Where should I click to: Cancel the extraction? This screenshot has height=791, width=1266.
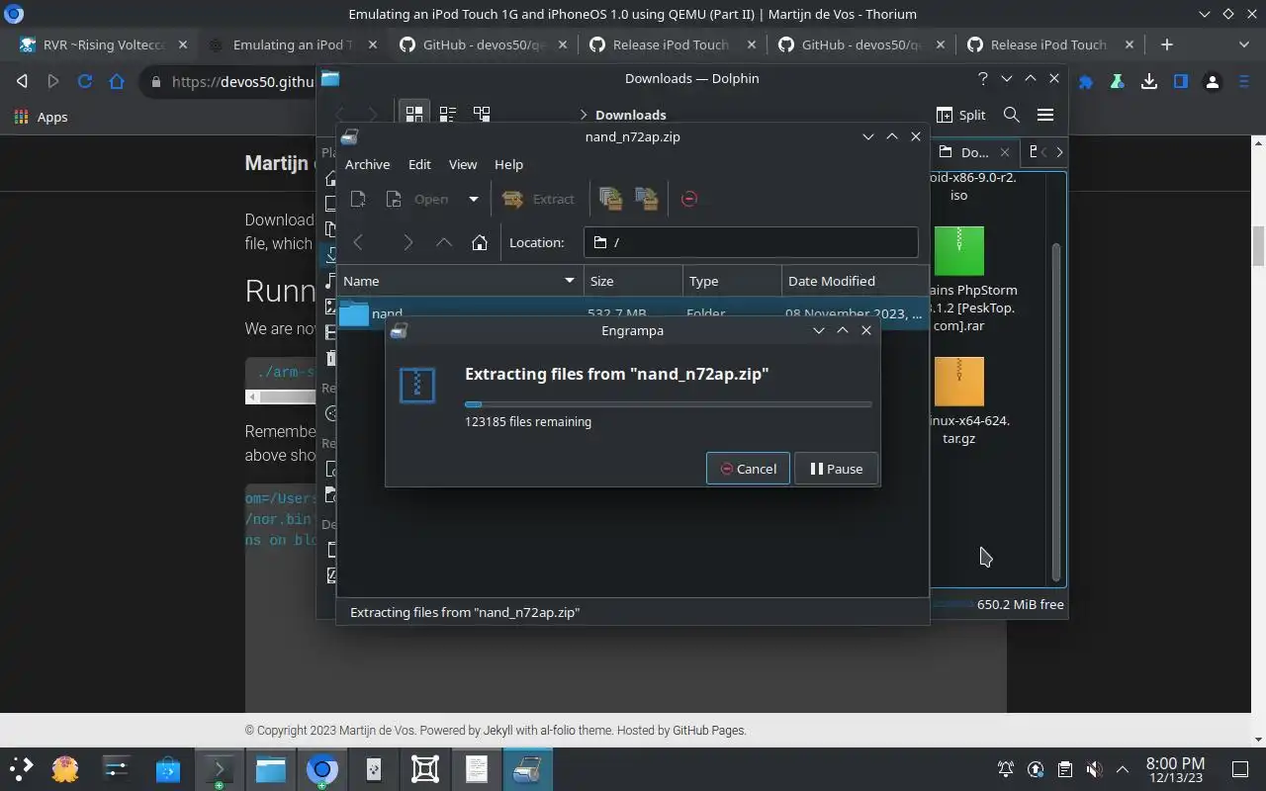[x=748, y=469]
